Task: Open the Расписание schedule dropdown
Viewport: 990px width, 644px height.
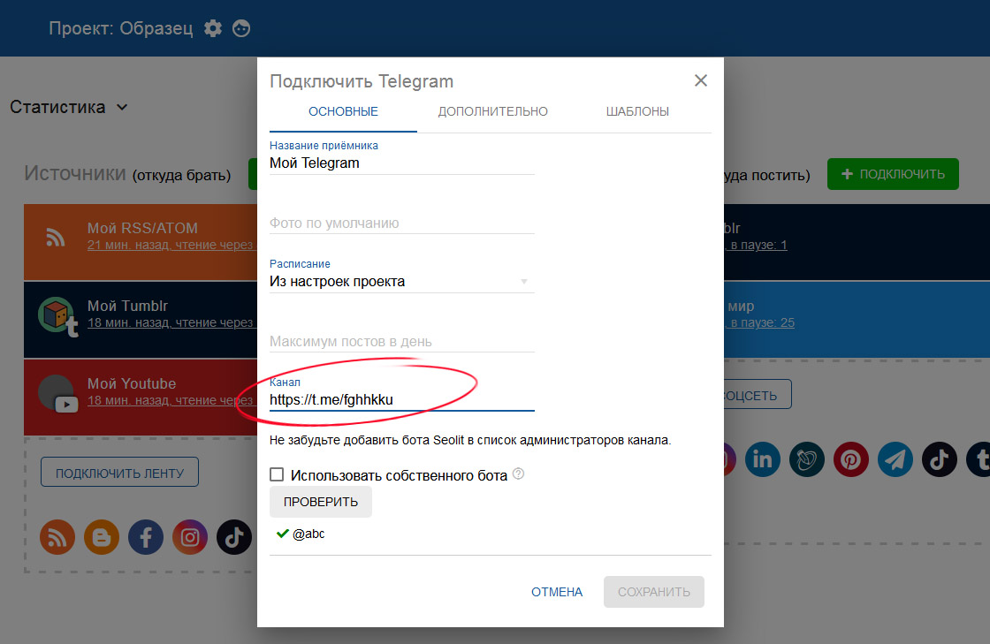Action: pos(401,282)
